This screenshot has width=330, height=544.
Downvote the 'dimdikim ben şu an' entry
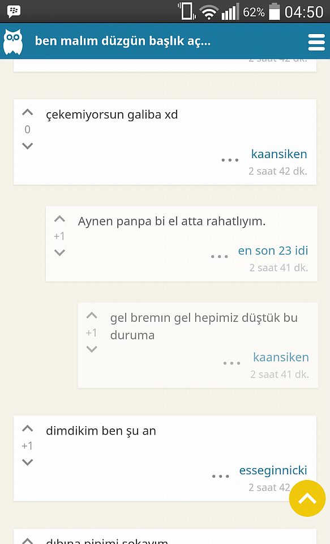point(27,462)
